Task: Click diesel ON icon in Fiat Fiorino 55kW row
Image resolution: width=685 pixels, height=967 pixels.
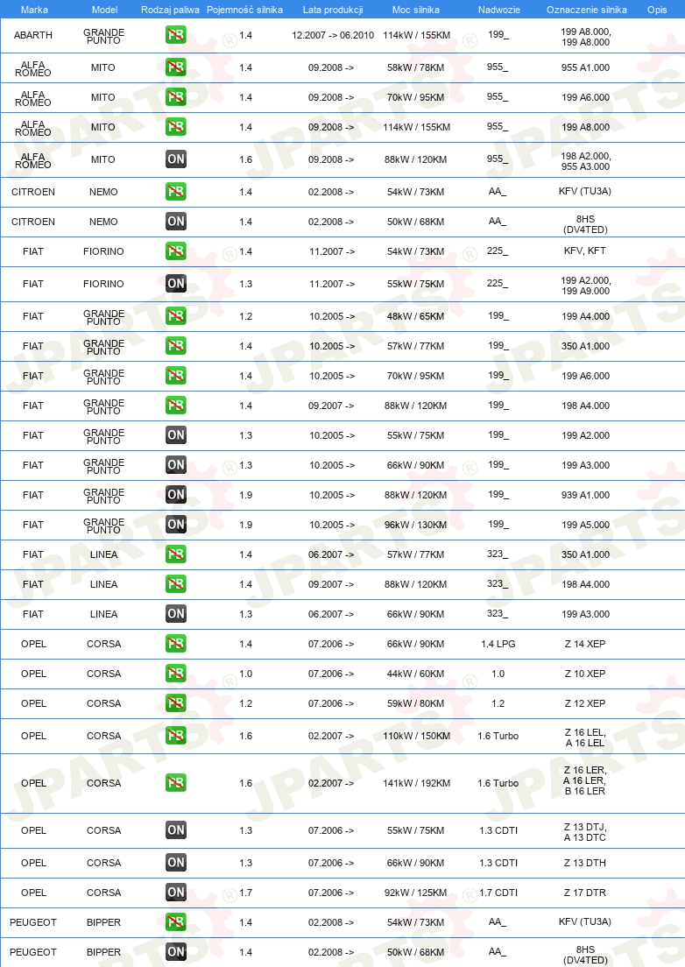Action: coord(176,284)
